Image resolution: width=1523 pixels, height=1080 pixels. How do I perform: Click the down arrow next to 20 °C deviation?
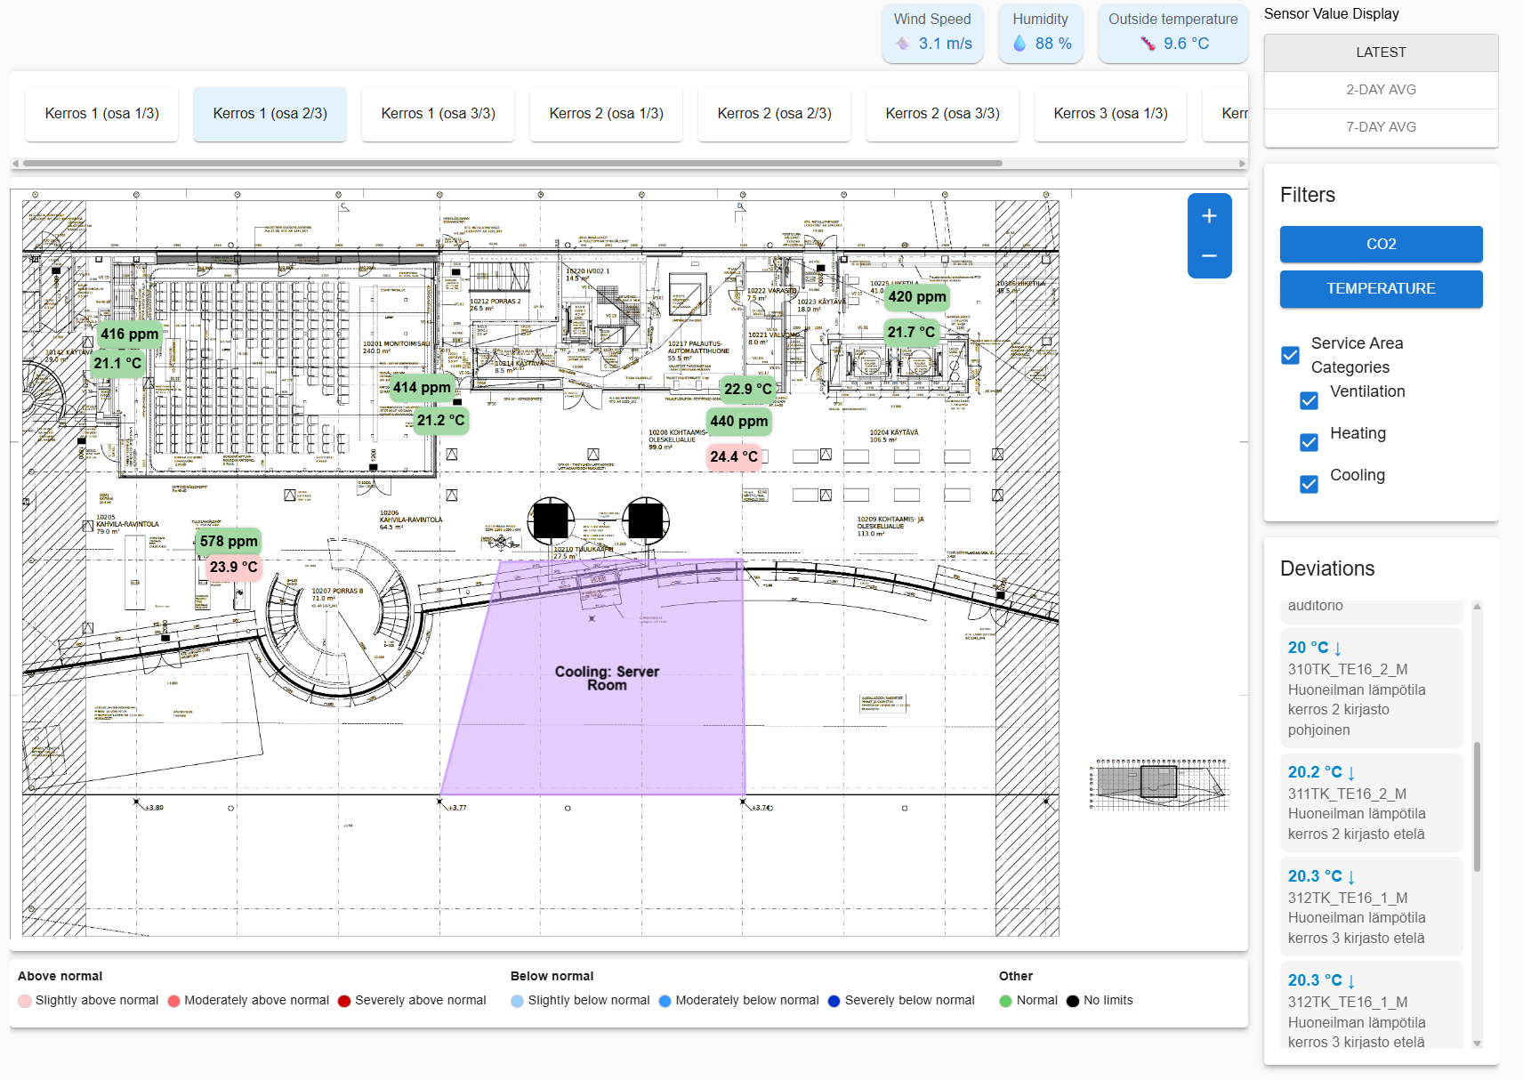coord(1338,649)
